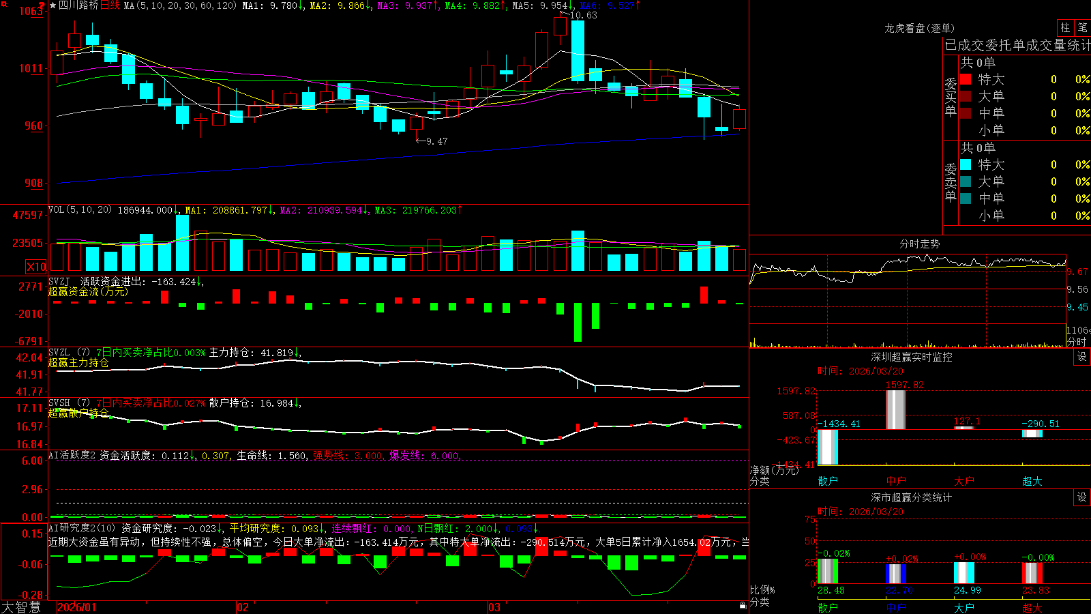1091x614 pixels.
Task: Click the 超赢主力持仓 label
Action: coord(78,362)
